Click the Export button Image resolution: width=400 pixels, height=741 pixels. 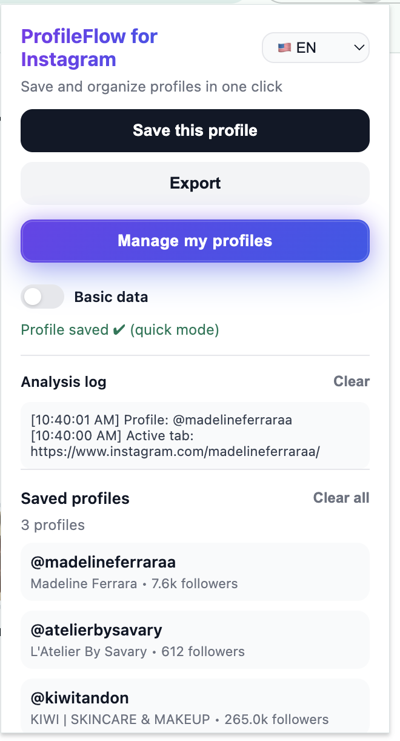click(x=195, y=183)
